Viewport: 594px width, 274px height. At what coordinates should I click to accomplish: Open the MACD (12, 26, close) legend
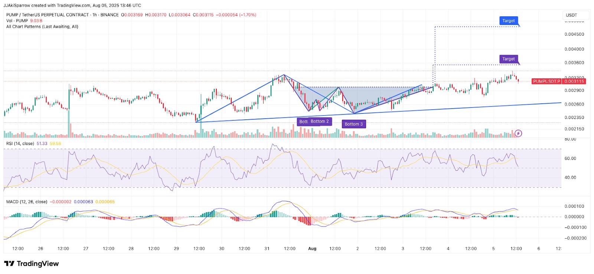(27, 202)
